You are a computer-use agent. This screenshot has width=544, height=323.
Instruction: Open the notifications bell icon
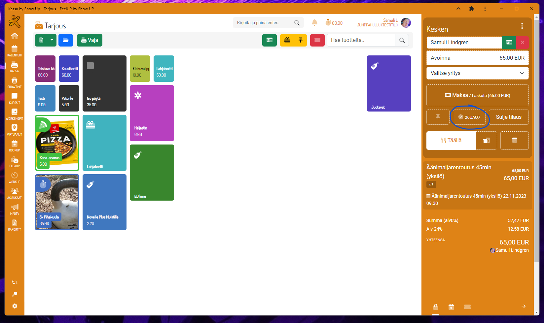(x=314, y=23)
